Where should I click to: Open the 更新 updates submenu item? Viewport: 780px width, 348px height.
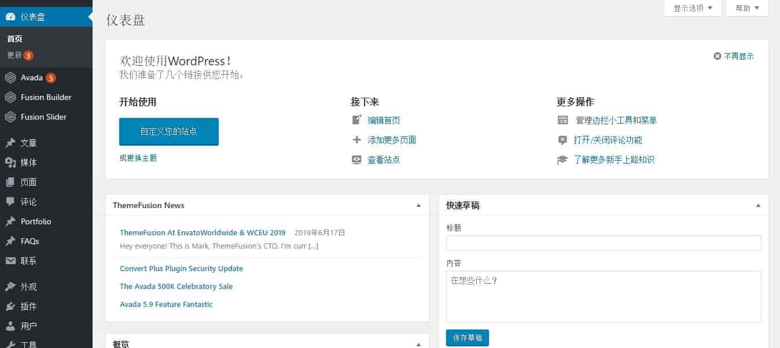tap(14, 55)
